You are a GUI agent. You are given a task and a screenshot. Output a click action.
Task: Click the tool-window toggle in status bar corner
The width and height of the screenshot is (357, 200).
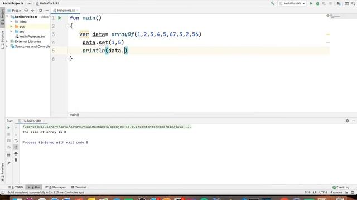3,193
